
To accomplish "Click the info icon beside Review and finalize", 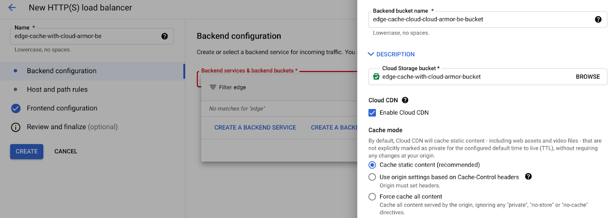I will (x=16, y=127).
